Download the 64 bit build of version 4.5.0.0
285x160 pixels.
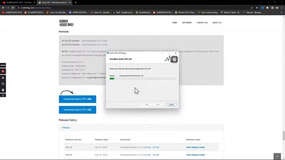click(147, 155)
